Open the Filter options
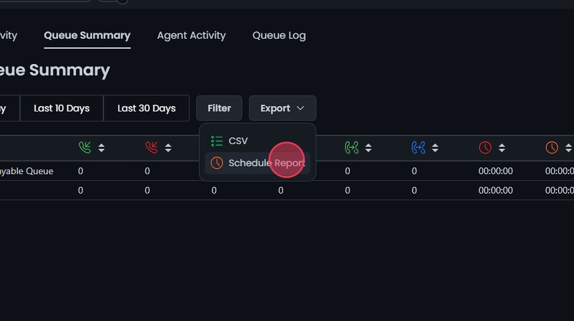Screen dimensions: 574x321 219,108
